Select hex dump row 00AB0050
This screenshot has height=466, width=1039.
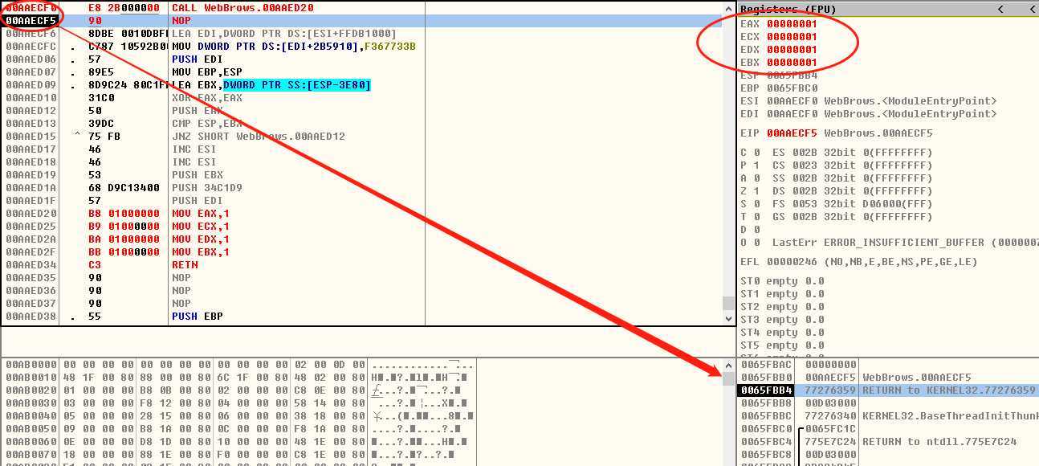(x=240, y=429)
